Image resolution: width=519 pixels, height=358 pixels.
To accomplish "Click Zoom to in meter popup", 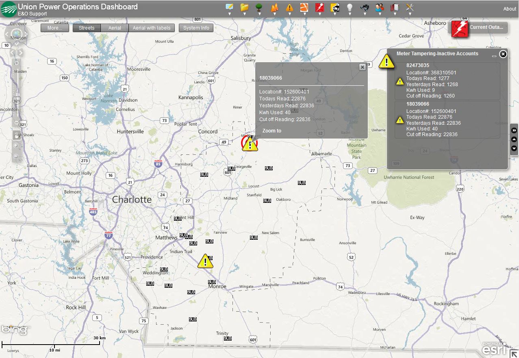I will click(x=271, y=131).
